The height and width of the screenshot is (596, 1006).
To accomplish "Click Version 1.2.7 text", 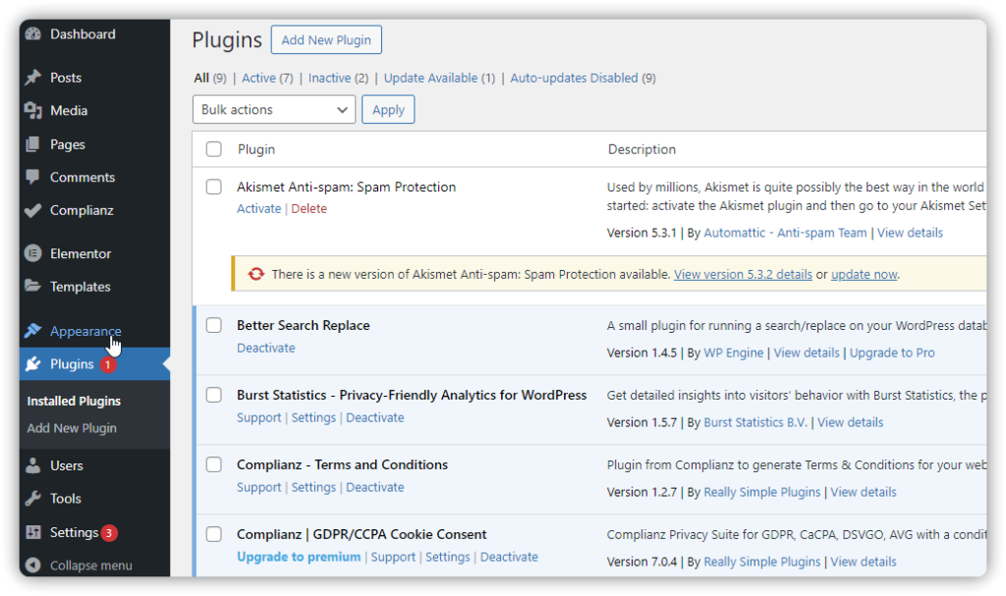I will click(x=642, y=493).
